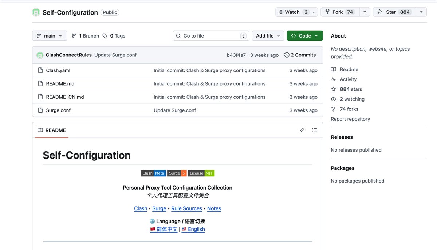
Task: Open the Watch notifications dropdown arrow
Action: pos(314,12)
